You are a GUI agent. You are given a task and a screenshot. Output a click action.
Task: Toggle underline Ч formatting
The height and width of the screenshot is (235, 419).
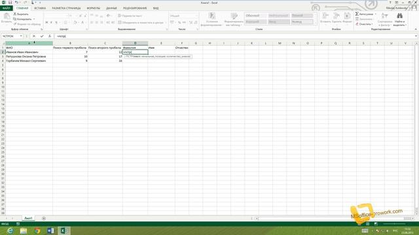point(56,23)
